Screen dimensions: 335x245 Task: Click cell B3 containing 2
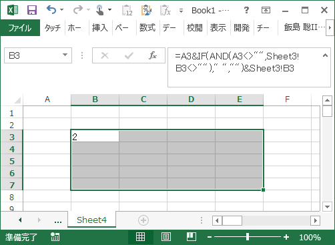95,137
